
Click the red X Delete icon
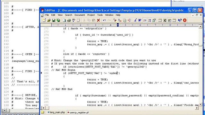(98, 20)
